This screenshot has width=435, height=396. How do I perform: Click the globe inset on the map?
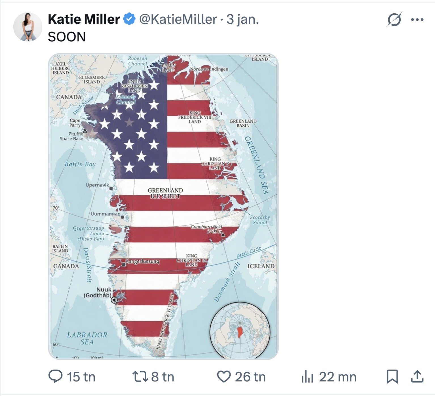tap(240, 331)
